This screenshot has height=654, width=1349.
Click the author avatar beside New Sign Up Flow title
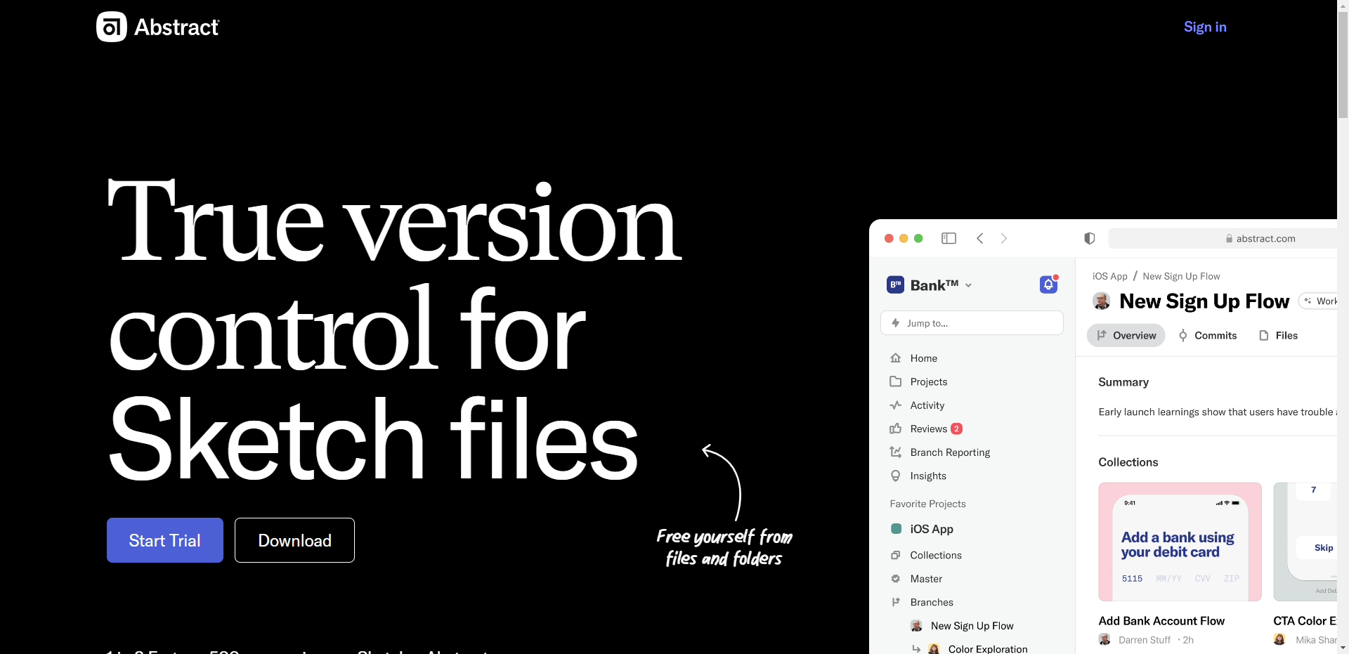[1102, 301]
